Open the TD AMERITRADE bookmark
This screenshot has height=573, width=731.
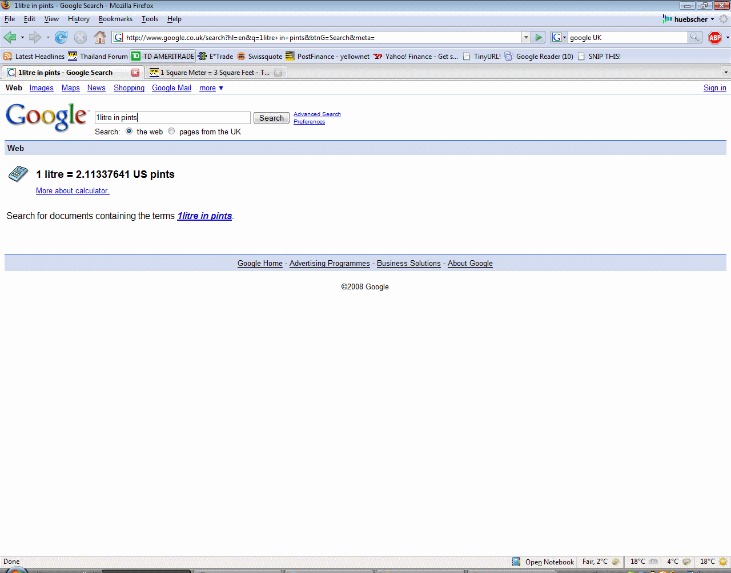163,57
